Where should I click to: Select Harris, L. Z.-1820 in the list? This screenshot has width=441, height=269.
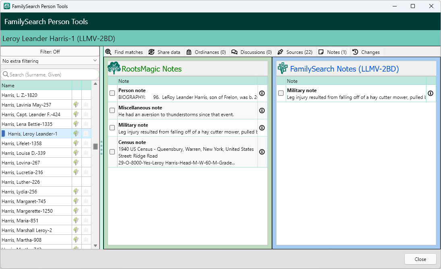[36, 95]
